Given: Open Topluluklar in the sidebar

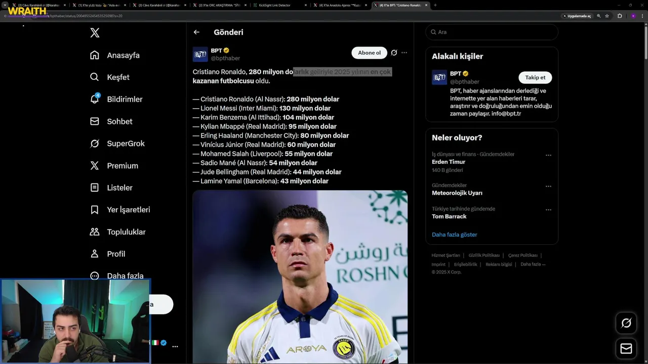Looking at the screenshot, I should 118,232.
